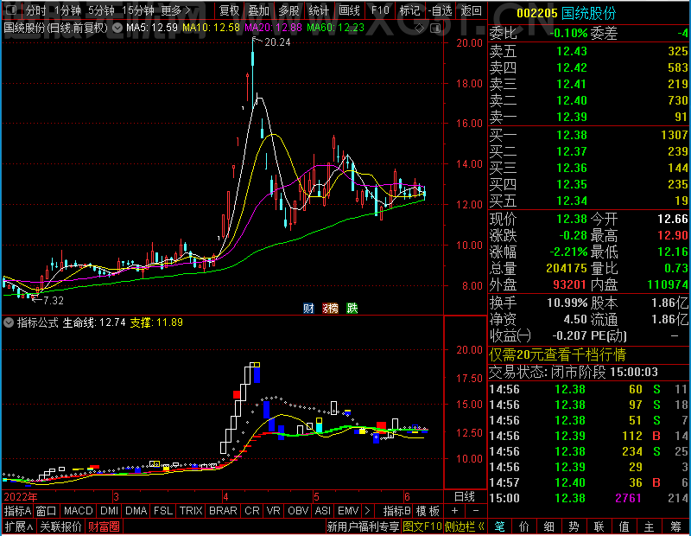Open the 多股 multi-stock view

pos(288,10)
